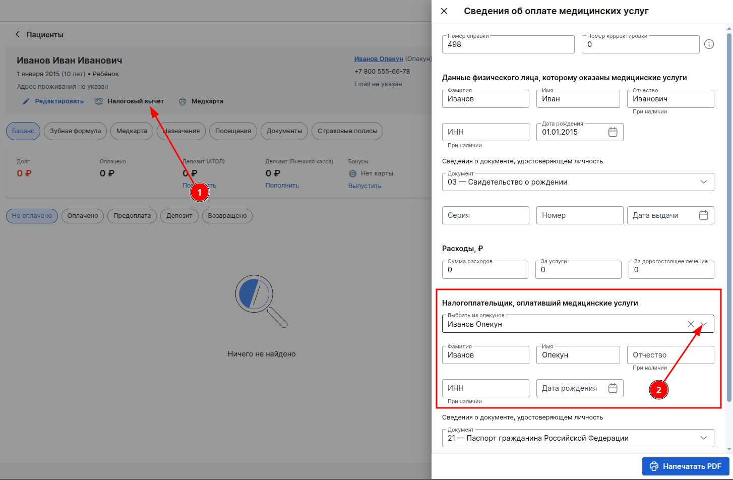
Task: Click the side panel vertical scrollbar
Action: (x=729, y=217)
